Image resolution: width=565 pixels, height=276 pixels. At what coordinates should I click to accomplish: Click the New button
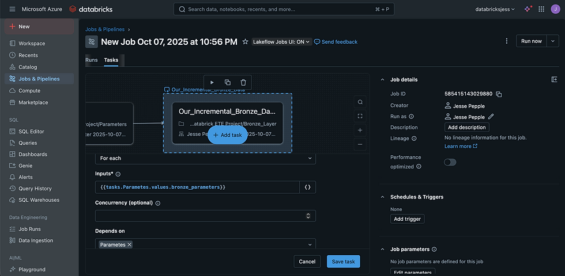[39, 26]
